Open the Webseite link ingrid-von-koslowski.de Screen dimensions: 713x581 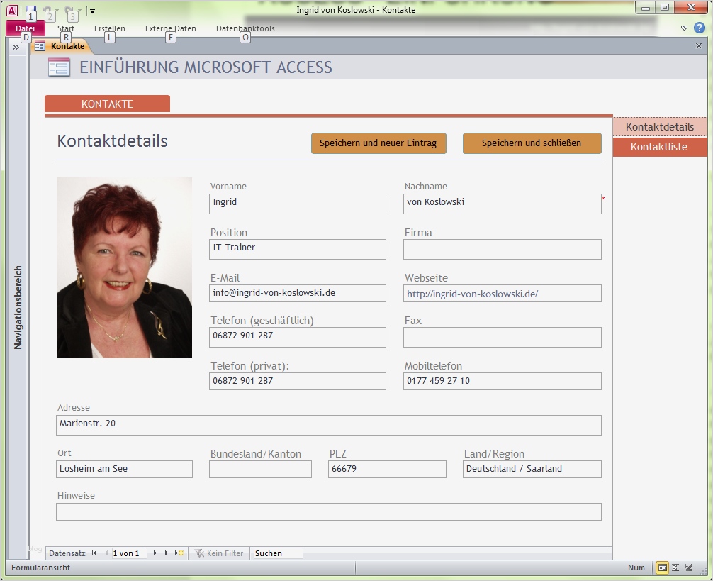click(472, 294)
